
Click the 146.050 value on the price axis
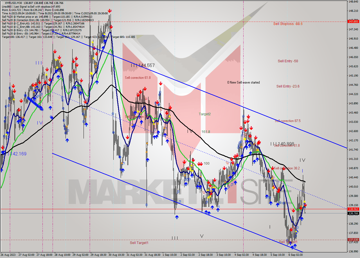coord(353,57)
